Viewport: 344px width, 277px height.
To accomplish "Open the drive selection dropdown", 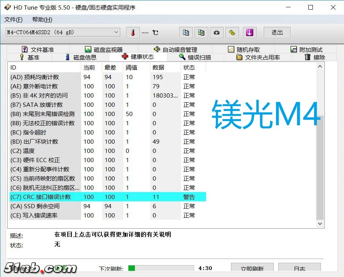I will 63,32.
